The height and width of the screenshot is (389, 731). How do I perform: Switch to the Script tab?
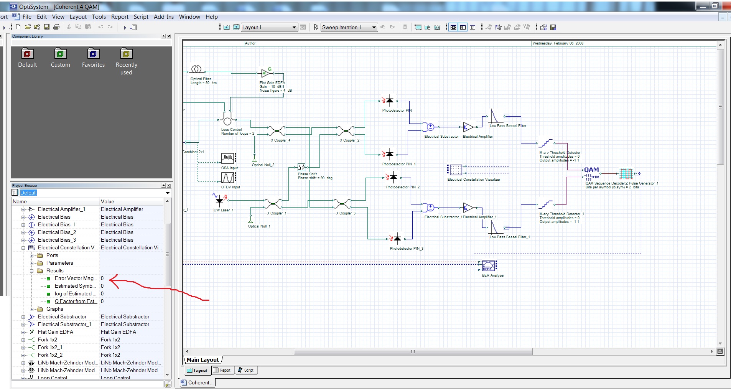(x=246, y=370)
